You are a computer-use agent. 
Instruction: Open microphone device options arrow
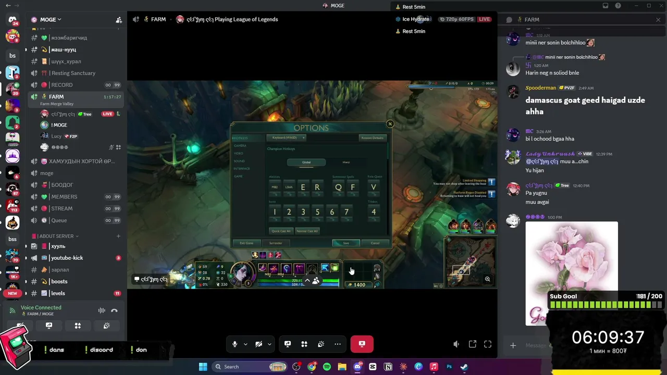245,344
